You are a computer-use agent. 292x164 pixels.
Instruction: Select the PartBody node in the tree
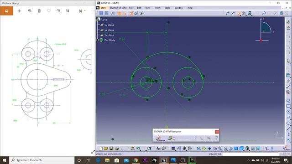click(x=109, y=40)
